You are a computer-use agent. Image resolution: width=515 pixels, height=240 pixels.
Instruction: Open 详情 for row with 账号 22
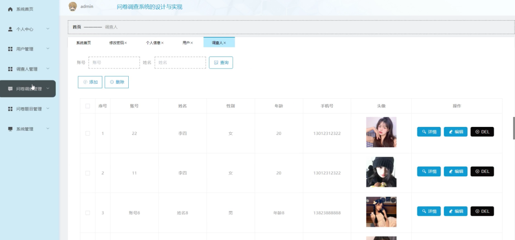pyautogui.click(x=429, y=132)
